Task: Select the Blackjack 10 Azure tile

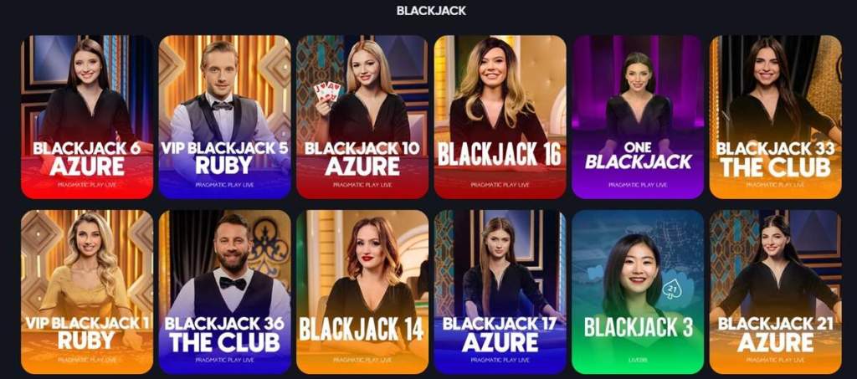Action: pos(362,117)
